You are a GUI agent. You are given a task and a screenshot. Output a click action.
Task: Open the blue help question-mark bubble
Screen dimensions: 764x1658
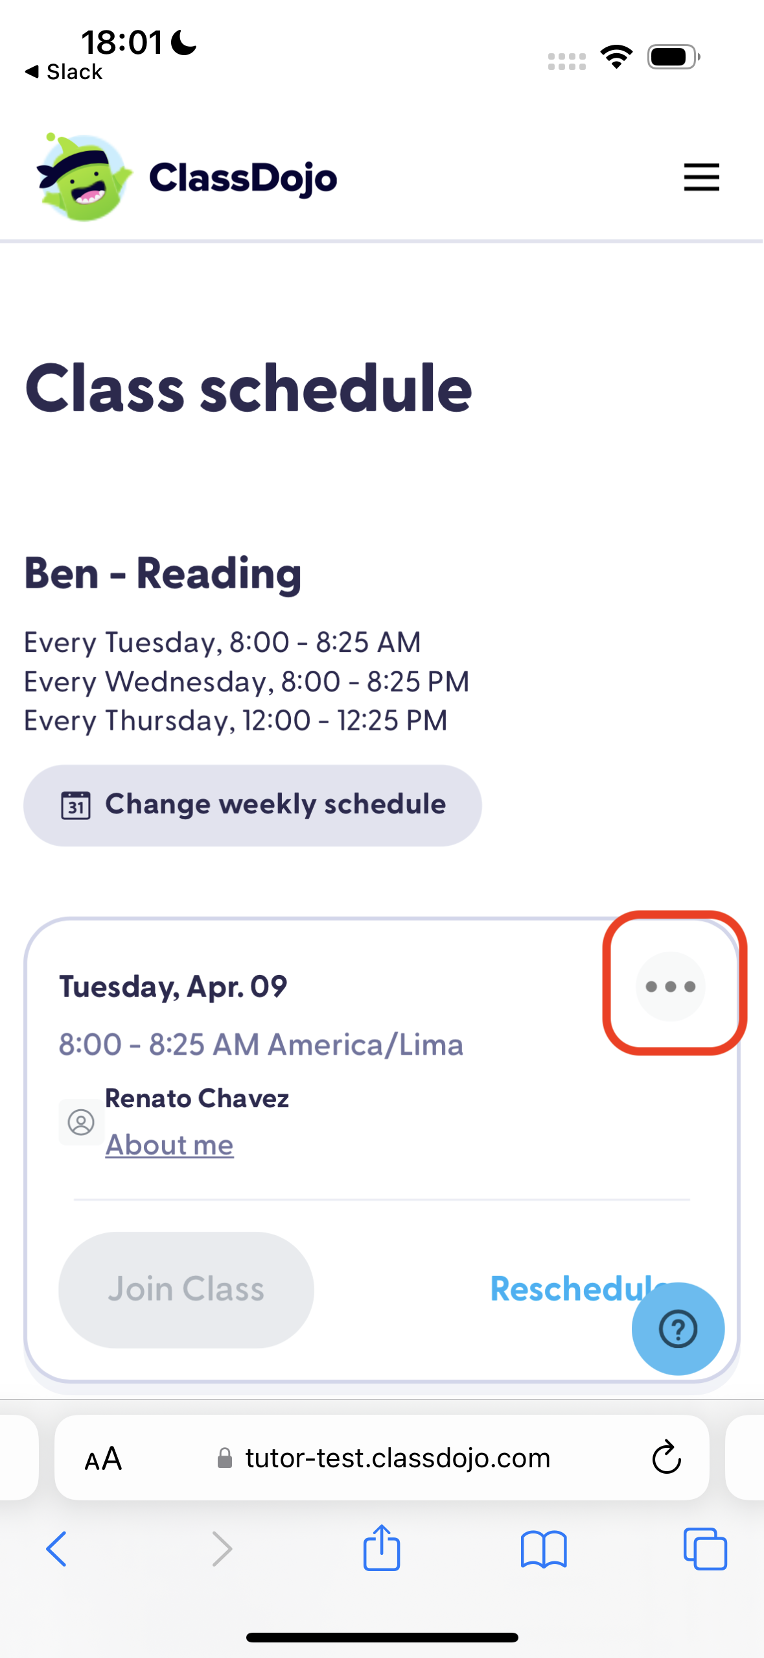pos(678,1329)
